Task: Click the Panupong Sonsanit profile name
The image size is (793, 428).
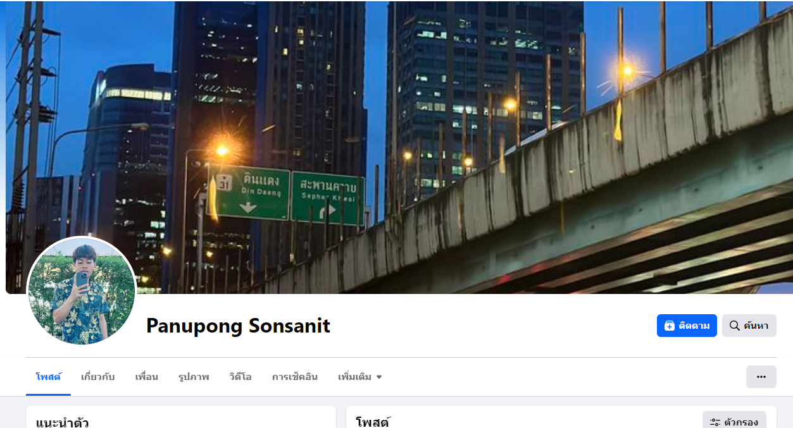Action: [x=238, y=326]
